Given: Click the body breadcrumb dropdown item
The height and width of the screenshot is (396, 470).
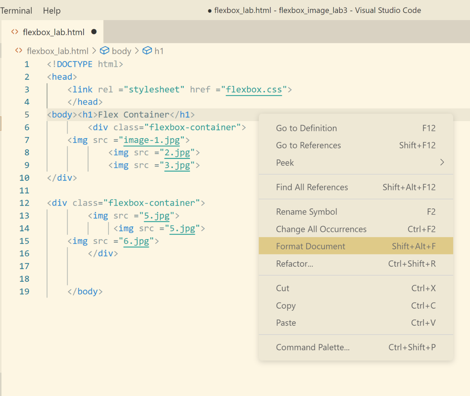Looking at the screenshot, I should (121, 51).
